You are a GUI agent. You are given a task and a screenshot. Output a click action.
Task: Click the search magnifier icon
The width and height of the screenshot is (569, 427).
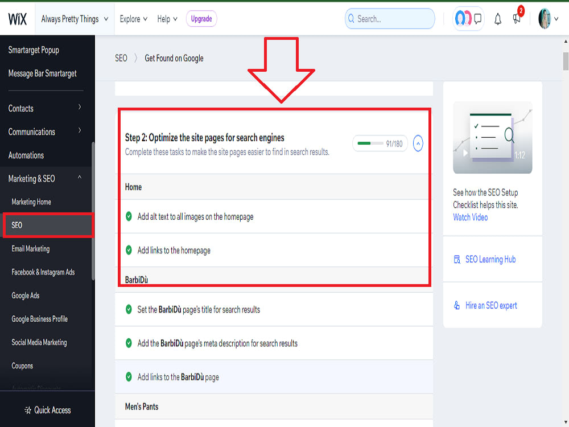pyautogui.click(x=351, y=19)
